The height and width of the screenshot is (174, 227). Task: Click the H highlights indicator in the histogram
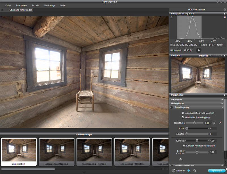point(224,18)
